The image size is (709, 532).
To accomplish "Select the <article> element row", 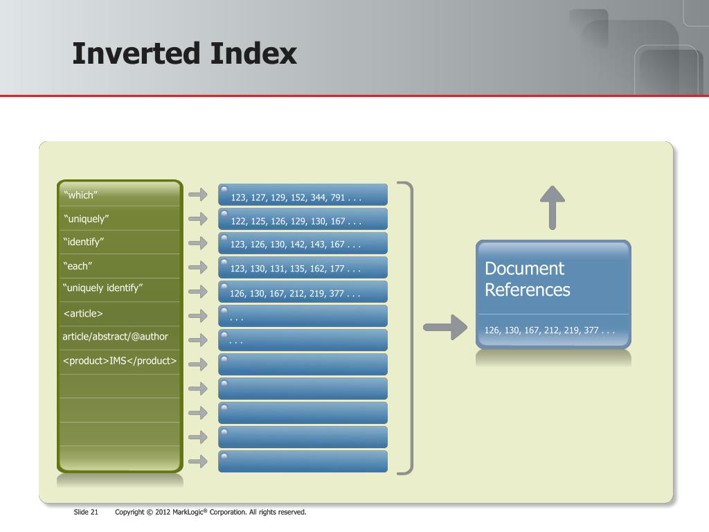I will (120, 314).
